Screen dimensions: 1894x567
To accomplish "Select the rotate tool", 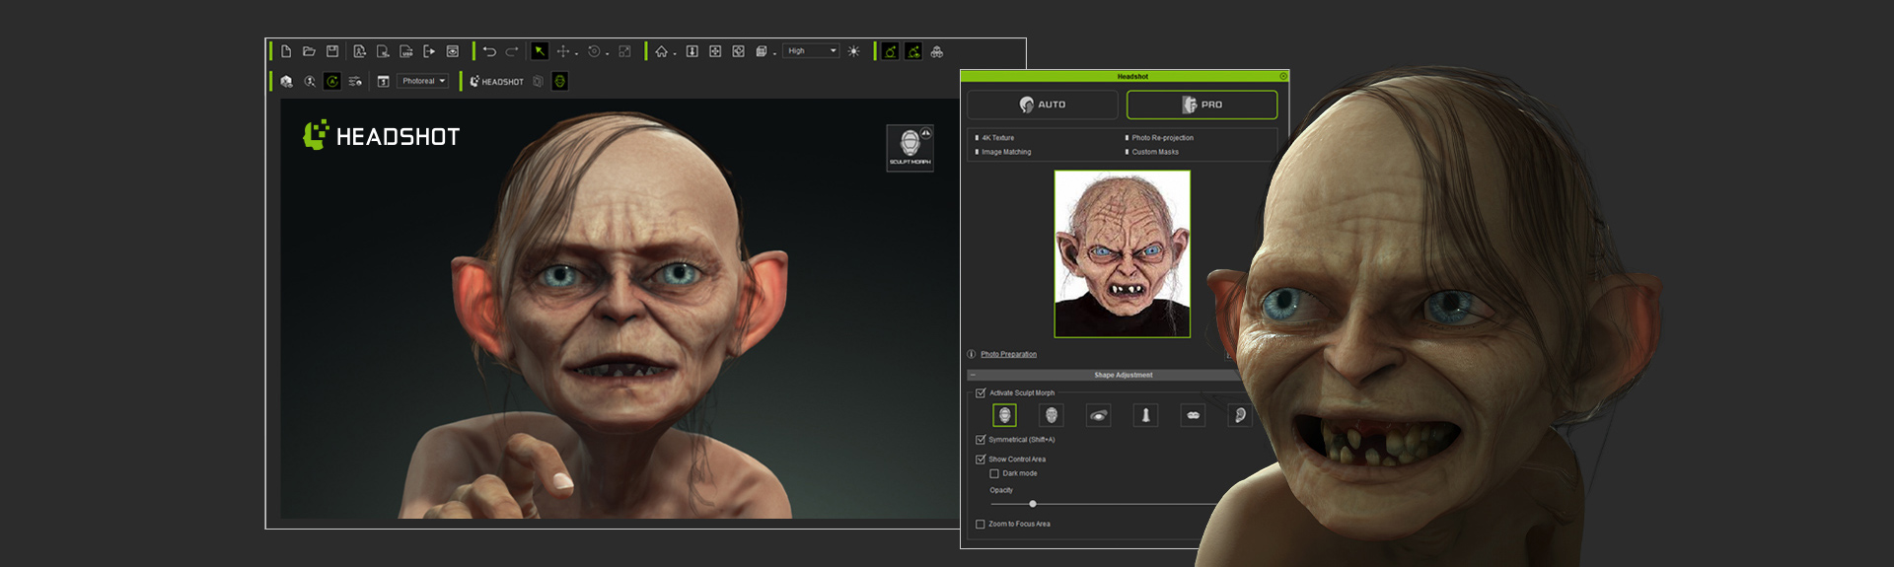I will (594, 51).
